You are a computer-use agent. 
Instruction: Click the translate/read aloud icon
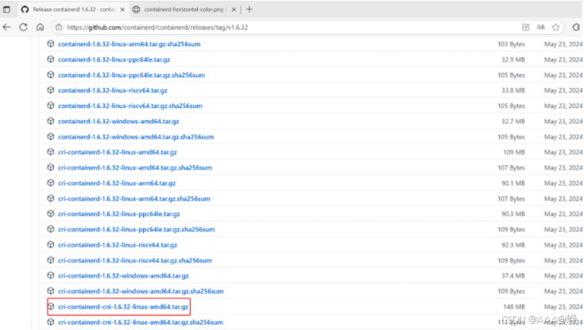tap(541, 27)
